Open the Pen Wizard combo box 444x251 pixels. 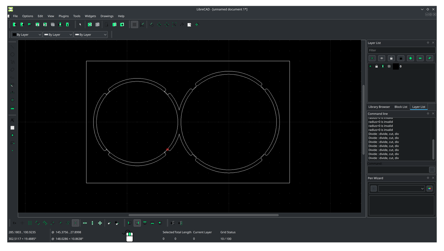401,189
